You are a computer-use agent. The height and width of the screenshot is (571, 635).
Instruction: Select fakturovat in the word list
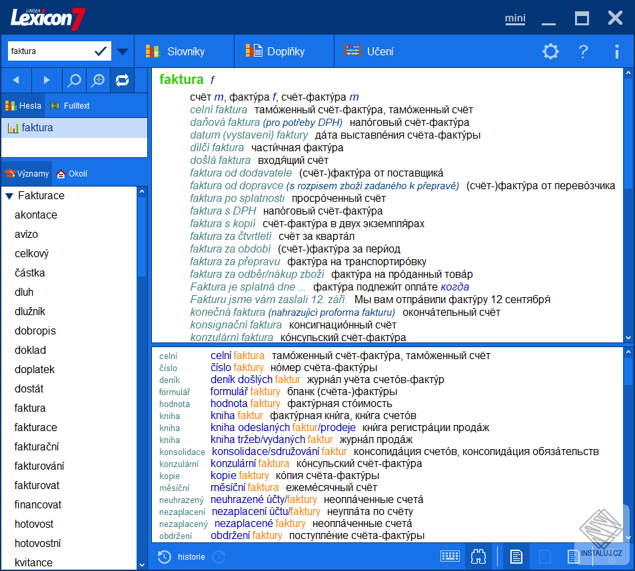tap(37, 486)
